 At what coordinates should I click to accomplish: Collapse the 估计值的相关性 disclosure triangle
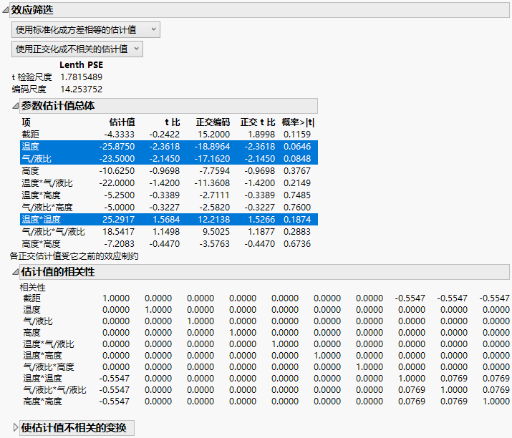pyautogui.click(x=15, y=271)
